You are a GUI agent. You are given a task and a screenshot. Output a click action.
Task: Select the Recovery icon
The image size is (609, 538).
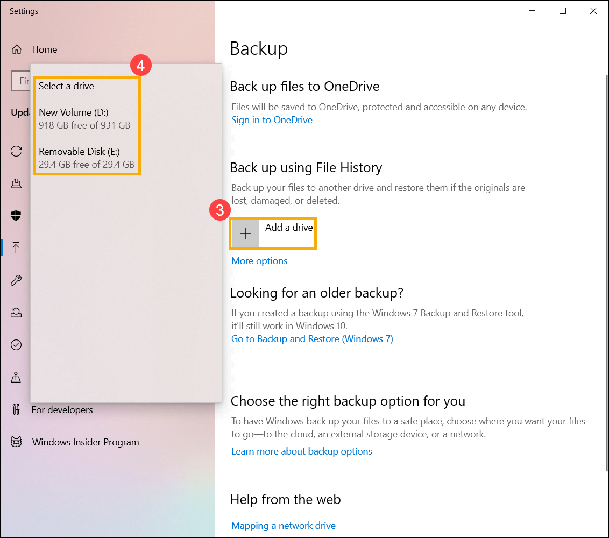coord(16,312)
